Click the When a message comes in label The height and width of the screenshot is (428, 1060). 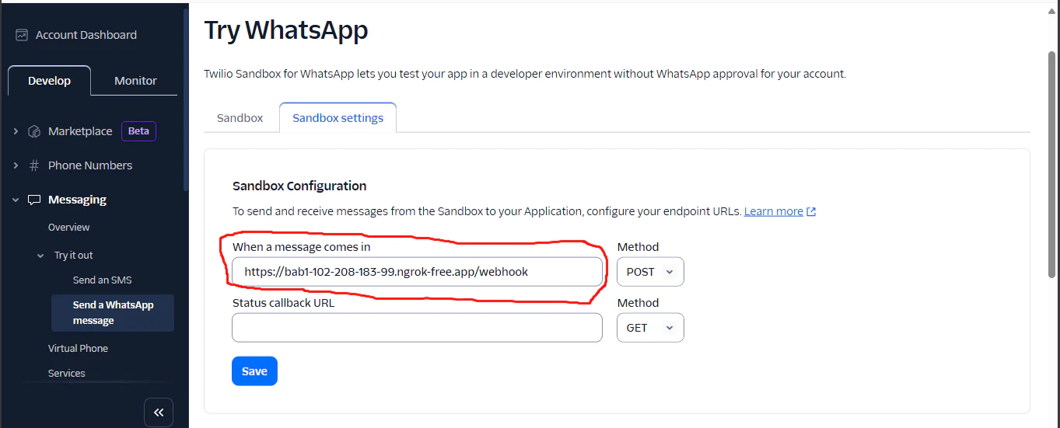click(x=302, y=247)
